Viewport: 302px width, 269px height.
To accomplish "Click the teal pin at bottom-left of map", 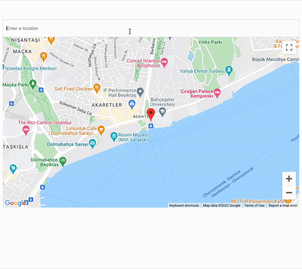I will (13, 169).
